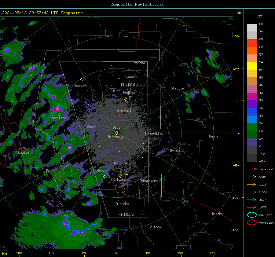Click the Calgary city label
The width and height of the screenshot is (275, 257).
[119, 180]
